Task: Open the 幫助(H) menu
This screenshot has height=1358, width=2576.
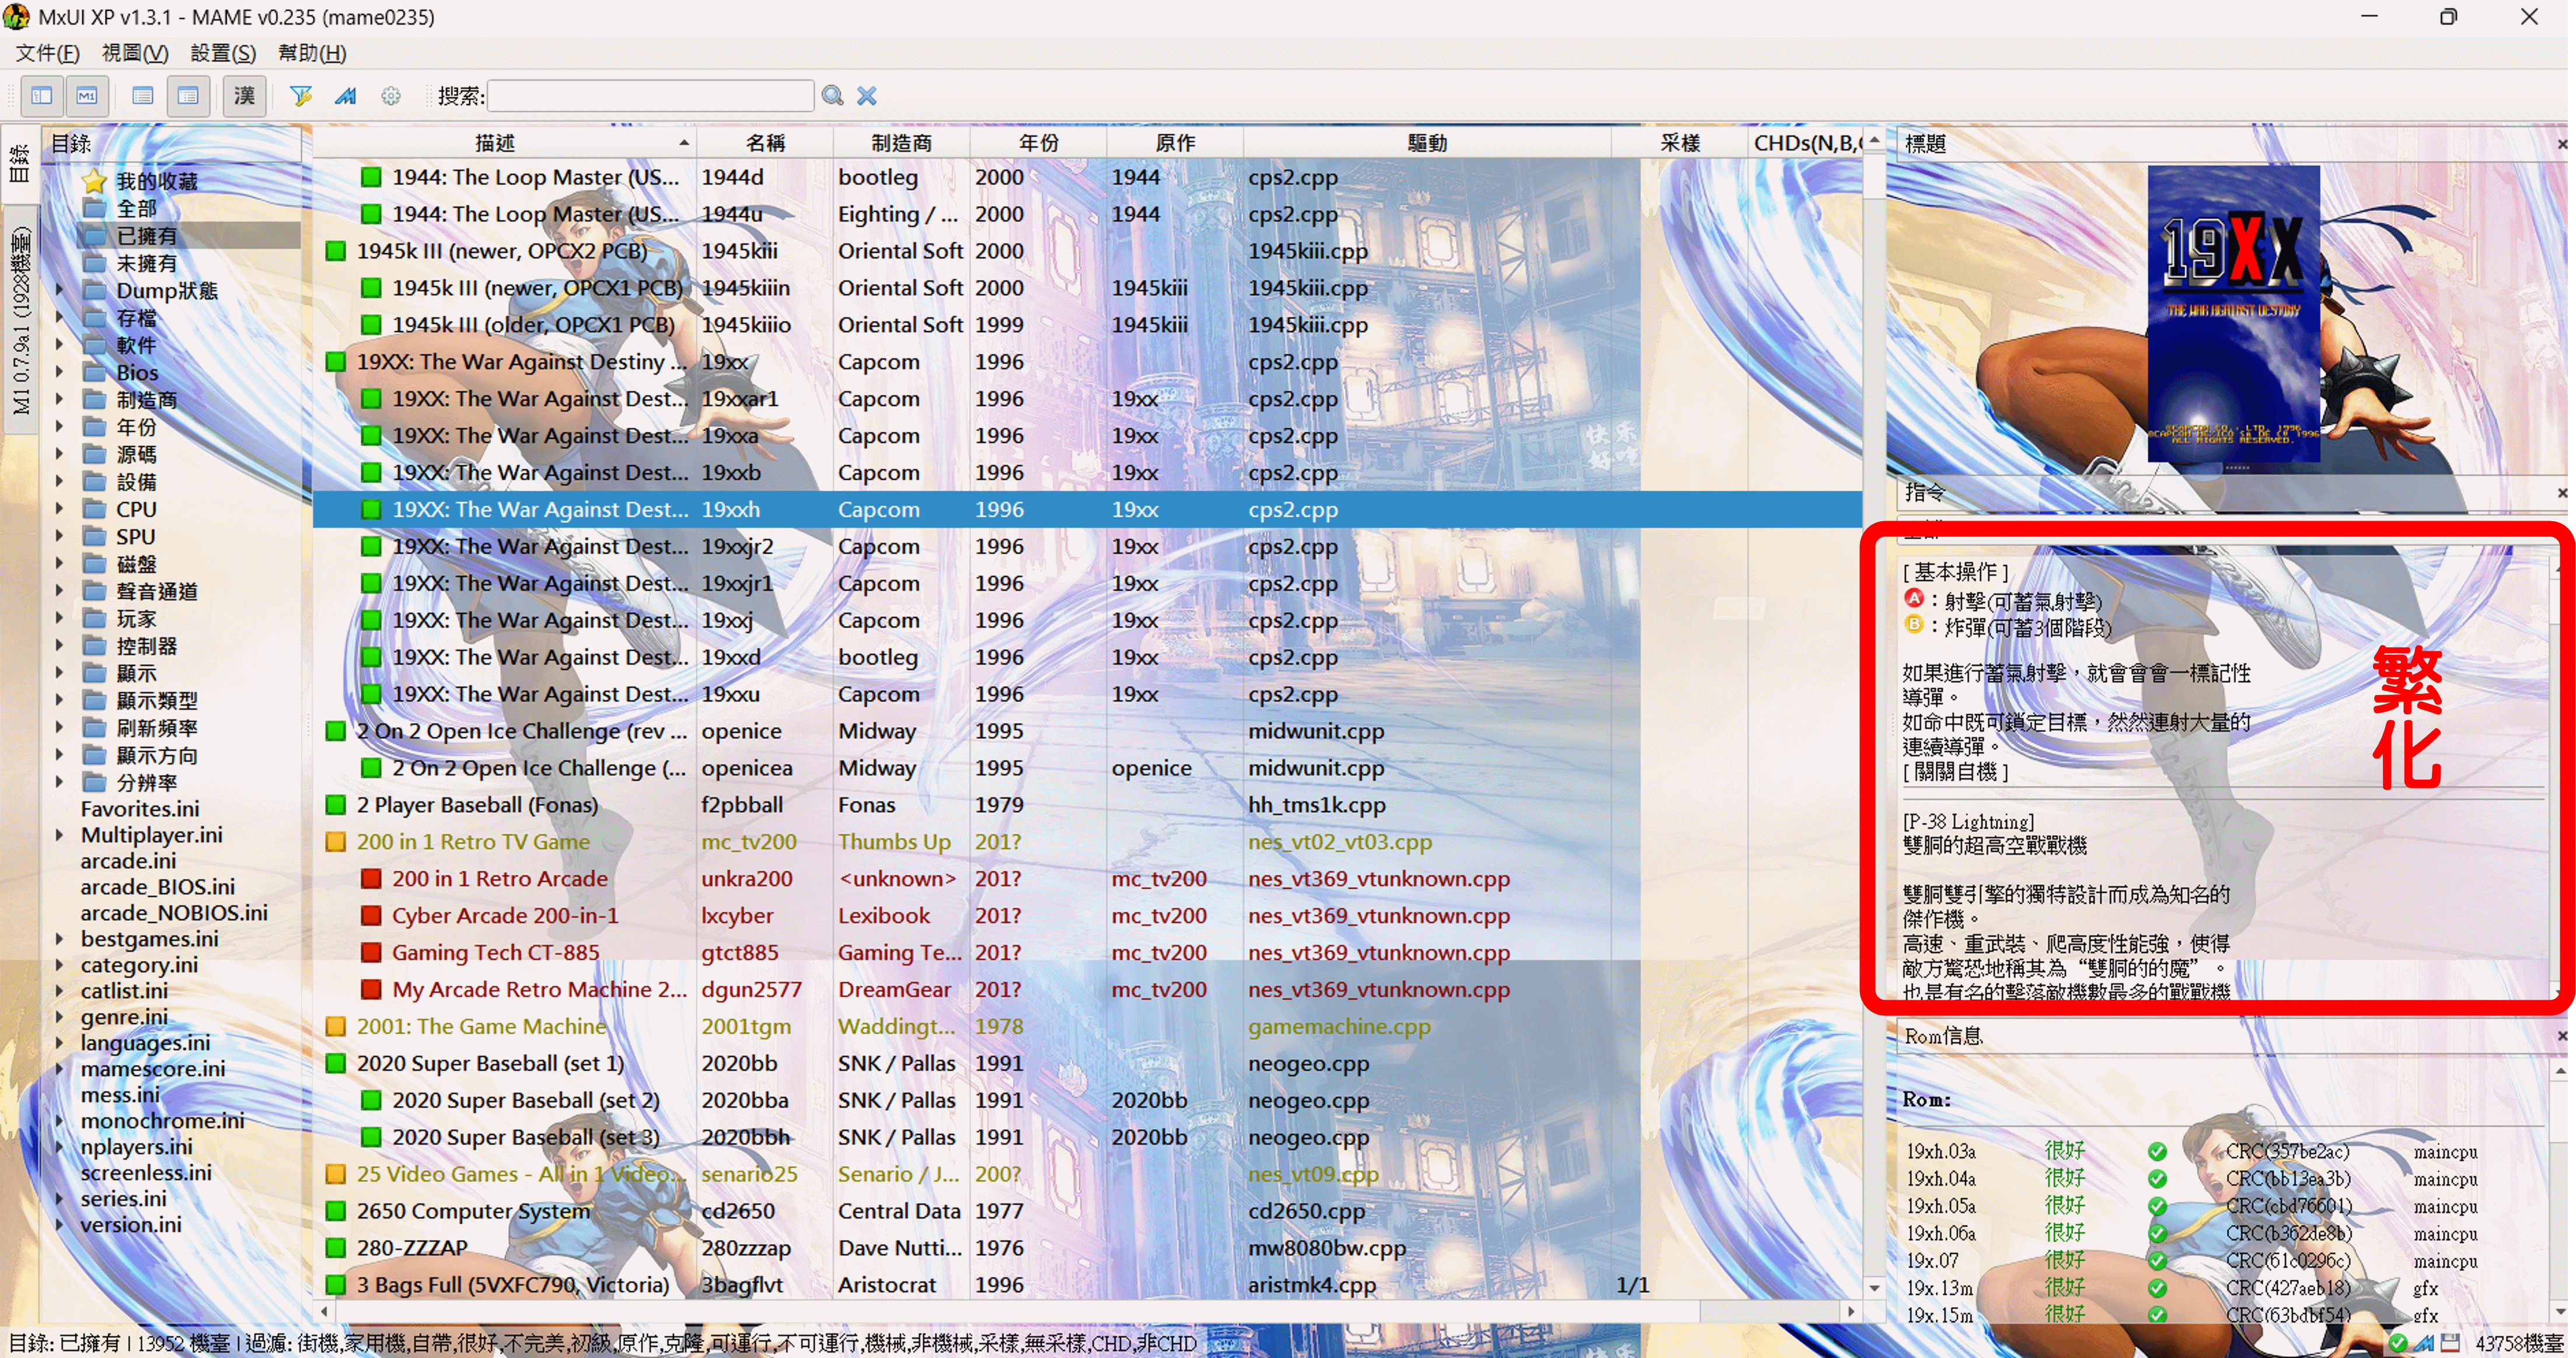Action: [312, 53]
